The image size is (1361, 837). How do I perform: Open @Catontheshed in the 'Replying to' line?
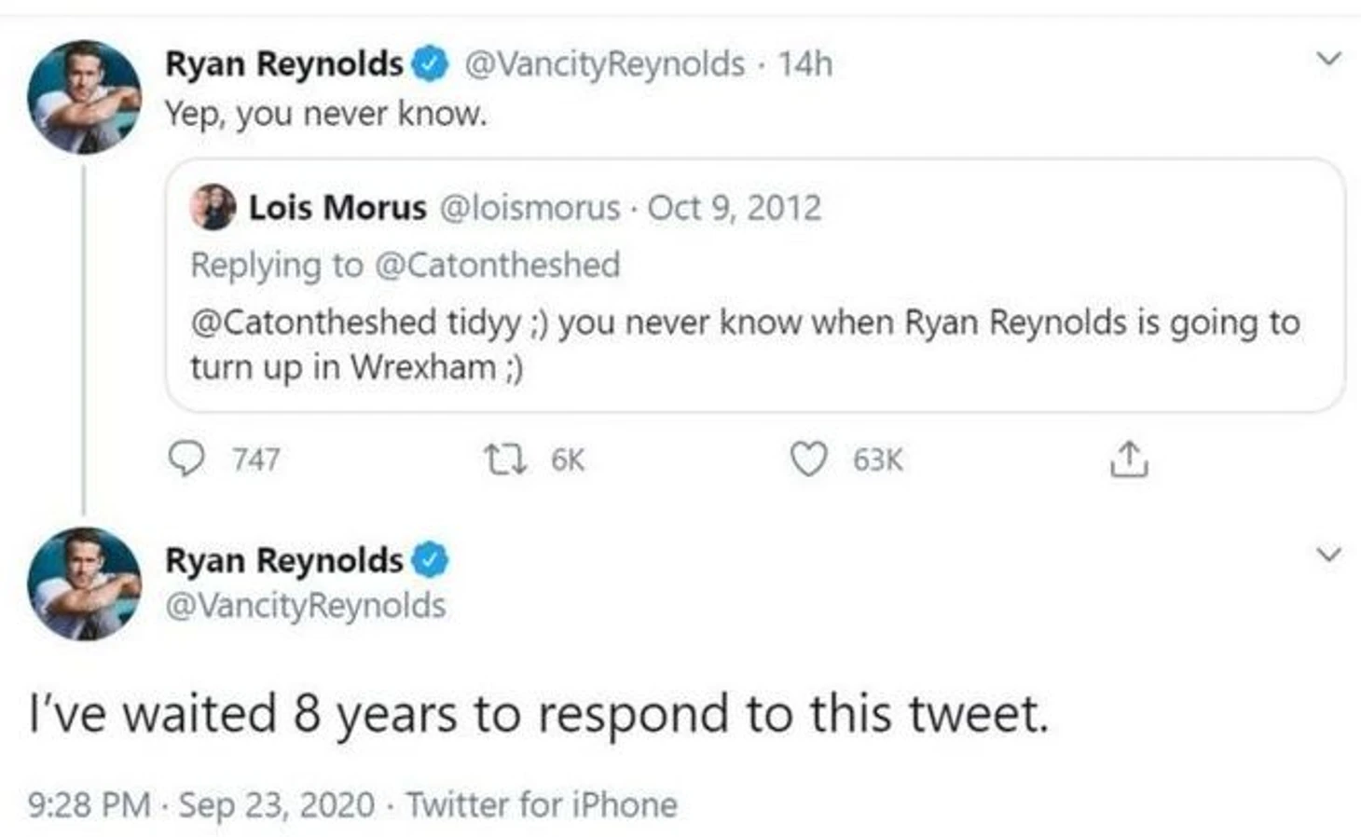[497, 266]
